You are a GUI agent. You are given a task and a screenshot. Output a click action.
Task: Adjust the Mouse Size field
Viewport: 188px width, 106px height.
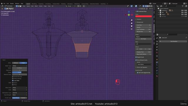(144, 32)
